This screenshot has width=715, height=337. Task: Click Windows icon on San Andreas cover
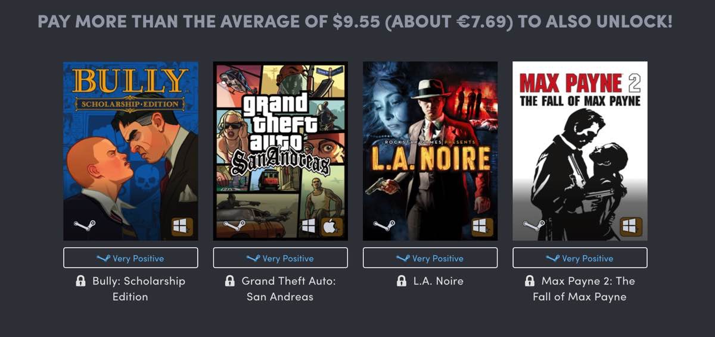click(308, 226)
